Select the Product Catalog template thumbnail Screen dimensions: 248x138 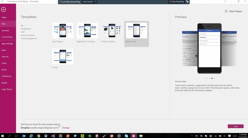pos(112,30)
